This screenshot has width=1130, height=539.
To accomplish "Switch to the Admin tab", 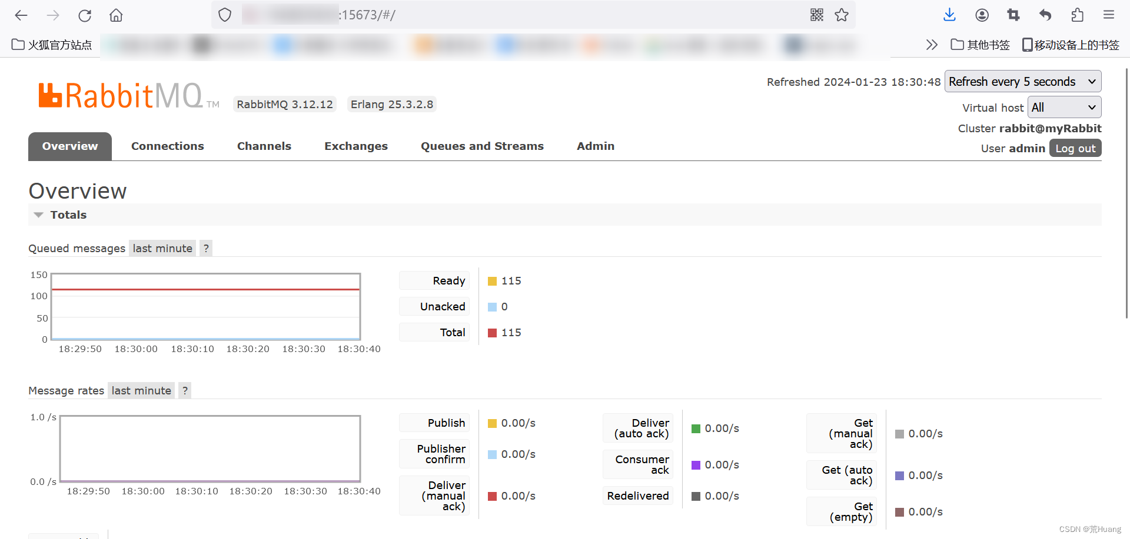I will 595,146.
